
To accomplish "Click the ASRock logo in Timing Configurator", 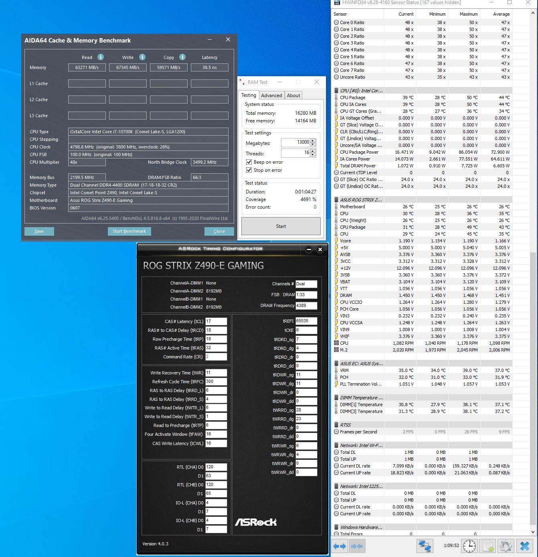I will pyautogui.click(x=256, y=522).
